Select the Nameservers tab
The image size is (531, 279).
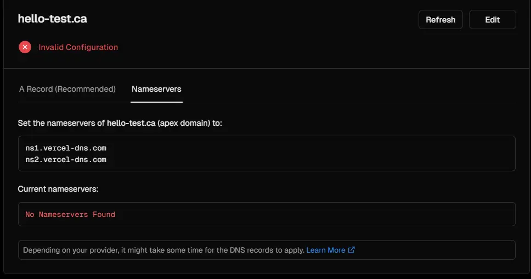pos(156,89)
